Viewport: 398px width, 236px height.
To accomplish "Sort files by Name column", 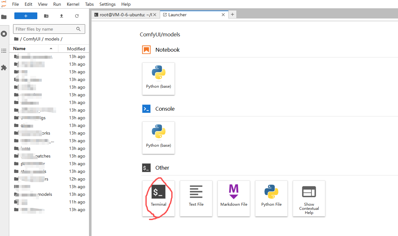I will coord(33,48).
